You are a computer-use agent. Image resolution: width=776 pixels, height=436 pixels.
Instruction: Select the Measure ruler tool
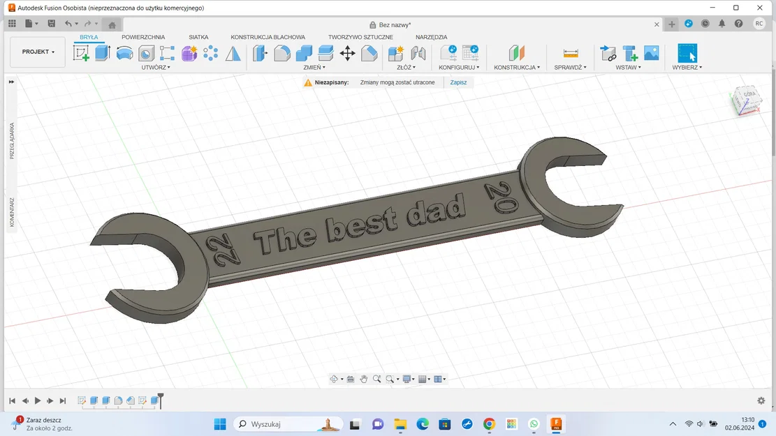[571, 53]
